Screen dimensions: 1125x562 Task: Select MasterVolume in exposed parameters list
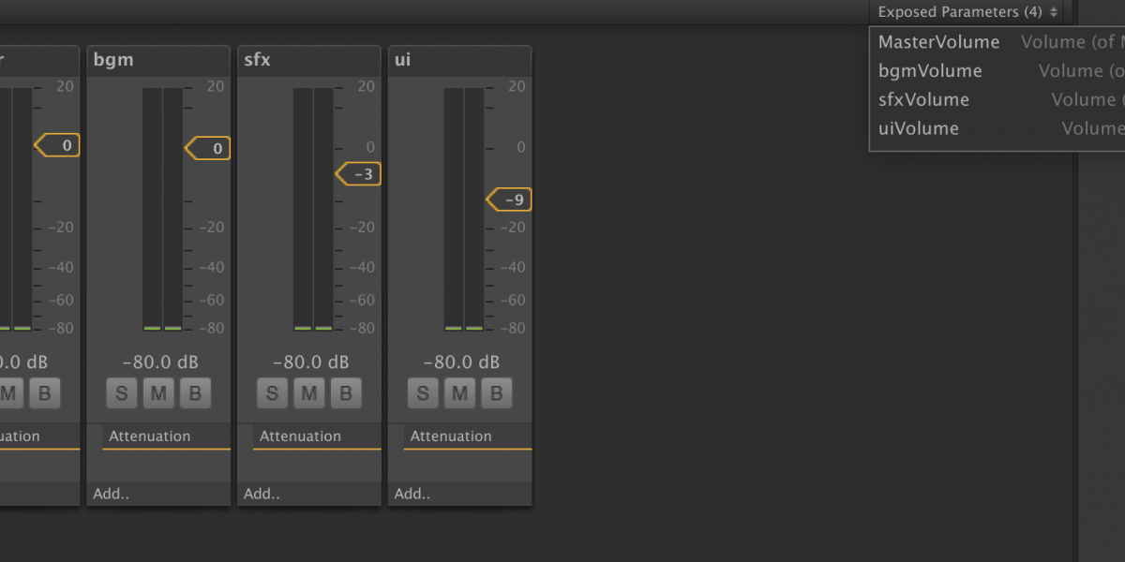click(938, 42)
